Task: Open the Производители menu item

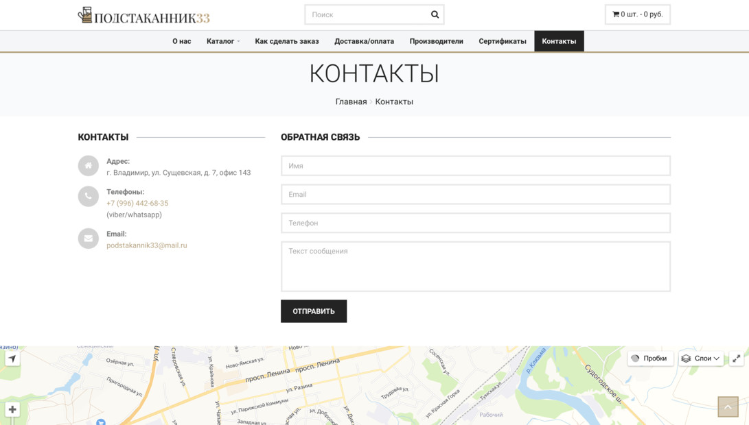Action: [436, 41]
